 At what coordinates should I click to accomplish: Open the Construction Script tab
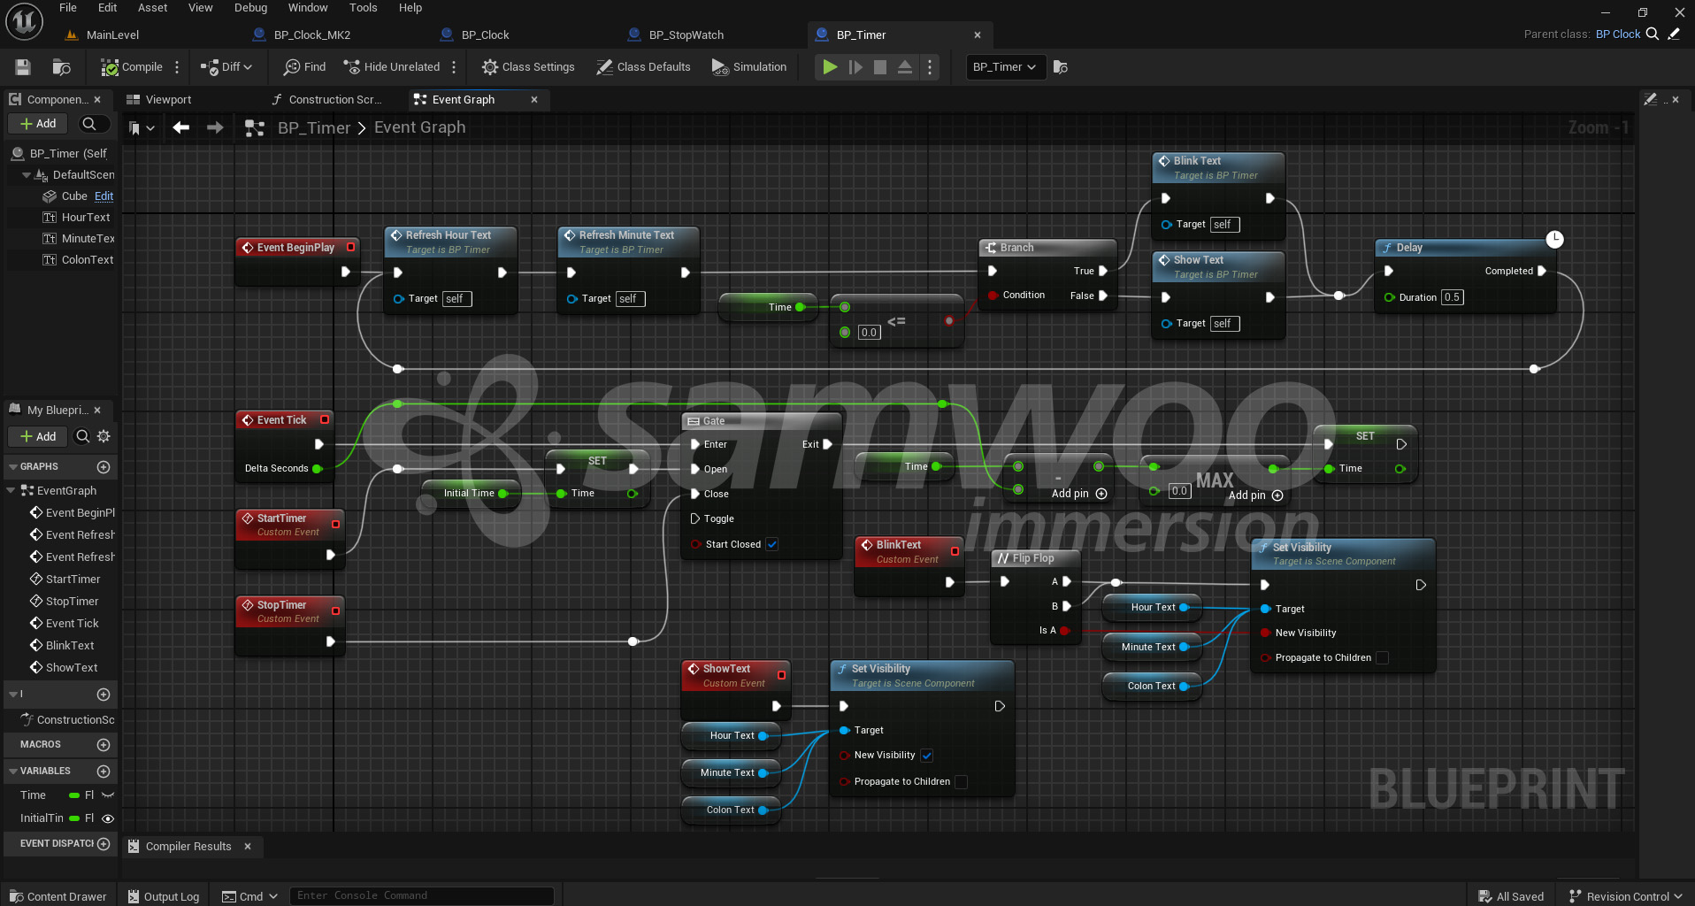coord(335,100)
